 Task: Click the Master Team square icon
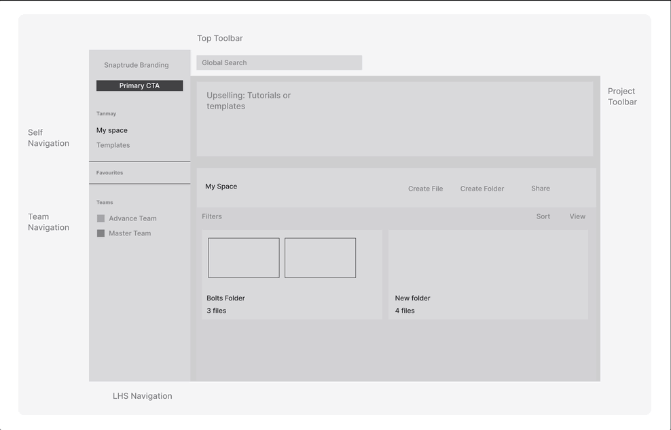coord(101,233)
